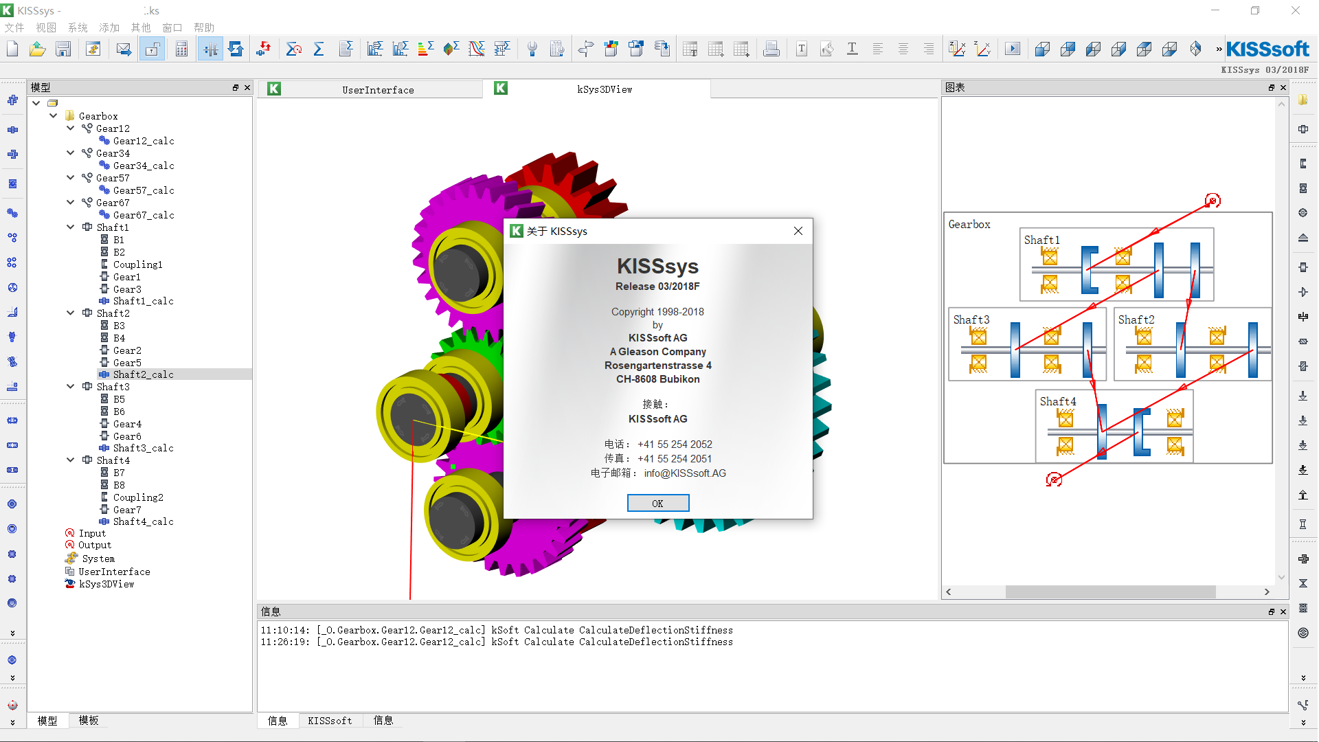Close the 信息 panel
The width and height of the screenshot is (1319, 742).
click(1283, 611)
